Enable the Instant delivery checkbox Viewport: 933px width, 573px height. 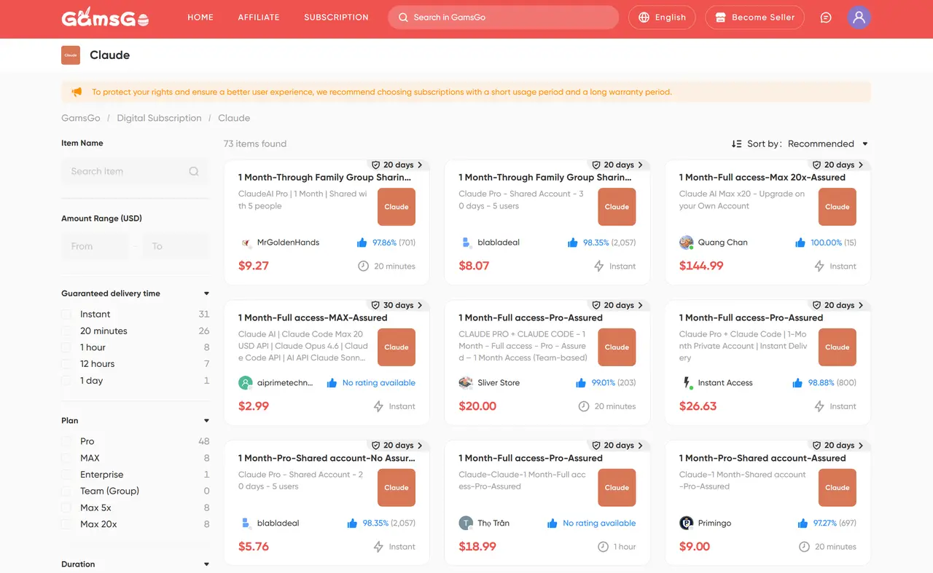(x=67, y=315)
